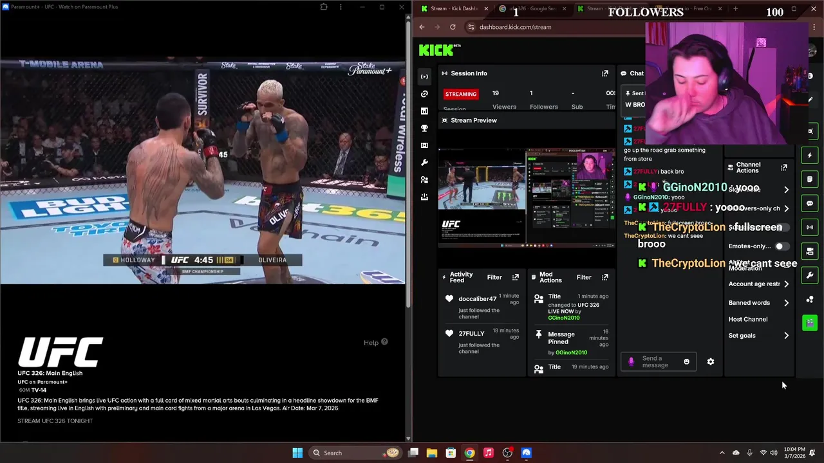Screen dimensions: 824x463
Task: Open the Activity Feed Filter
Action: point(494,277)
